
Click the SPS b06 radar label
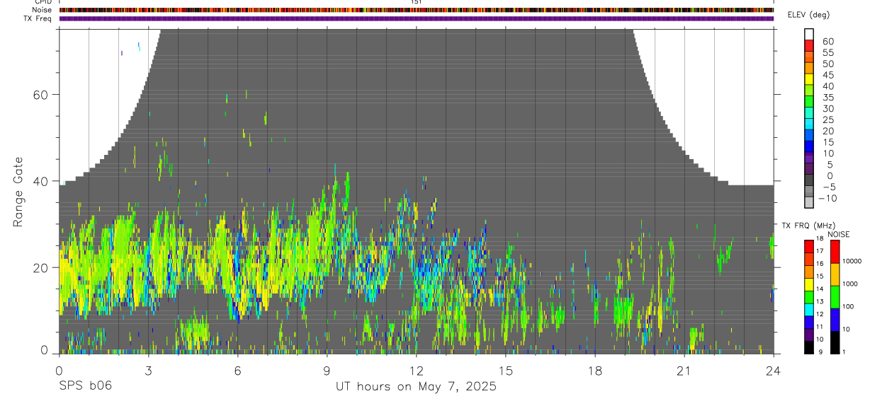85,385
